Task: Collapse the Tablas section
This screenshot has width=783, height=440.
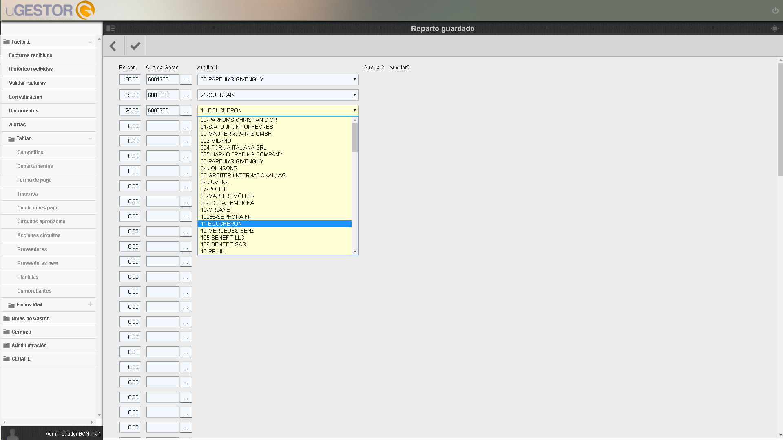Action: [90, 139]
